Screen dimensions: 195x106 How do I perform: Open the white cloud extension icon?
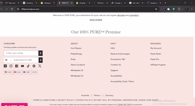169,9
